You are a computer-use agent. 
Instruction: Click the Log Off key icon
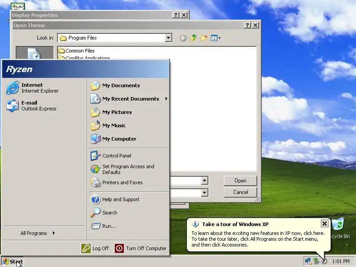(86, 248)
